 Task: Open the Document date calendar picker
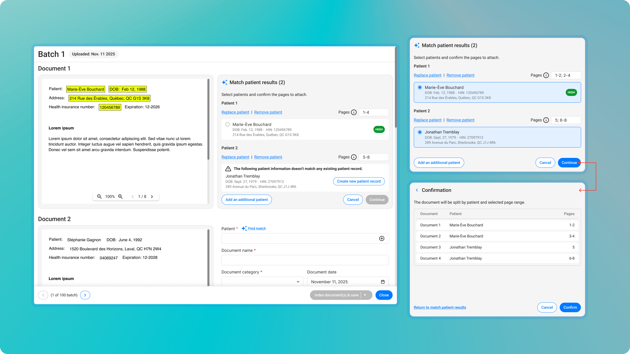383,281
